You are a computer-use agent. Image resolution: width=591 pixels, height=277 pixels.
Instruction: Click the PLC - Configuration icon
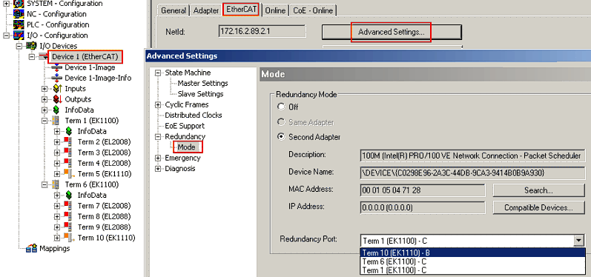[19, 25]
